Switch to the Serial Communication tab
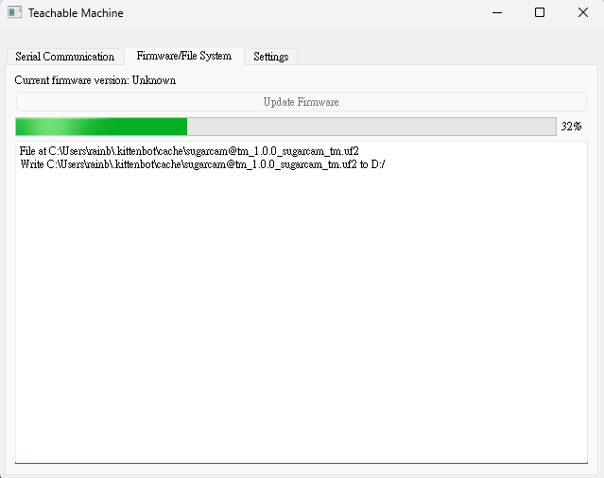The width and height of the screenshot is (604, 478). tap(64, 57)
